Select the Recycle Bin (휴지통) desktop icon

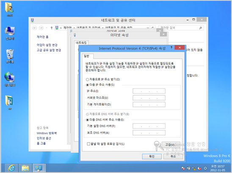coord(10,56)
